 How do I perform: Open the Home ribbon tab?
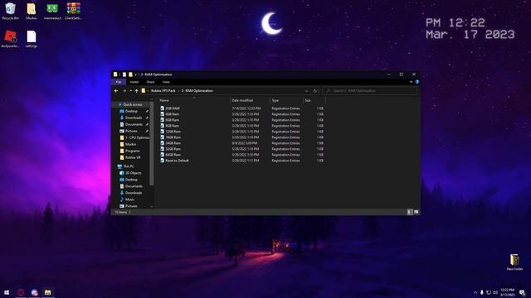tap(134, 82)
